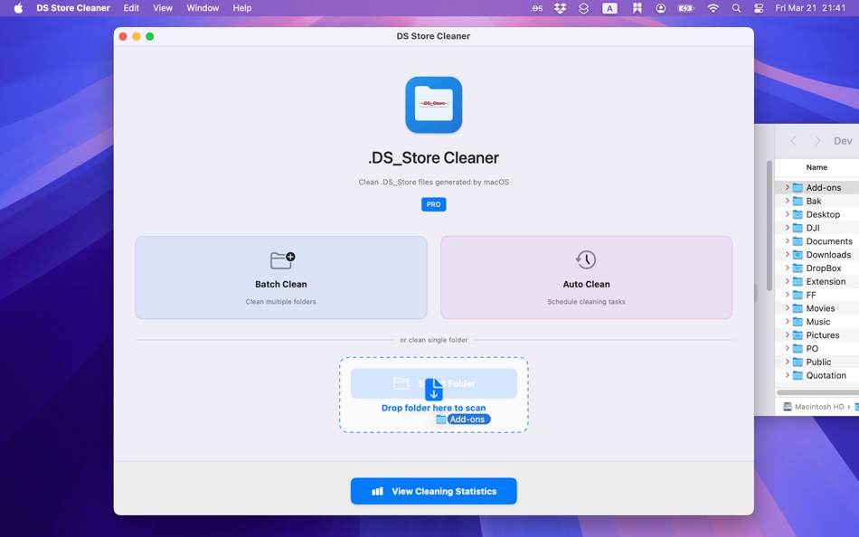This screenshot has height=537, width=859.
Task: Open Spotlight search
Action: [x=736, y=8]
